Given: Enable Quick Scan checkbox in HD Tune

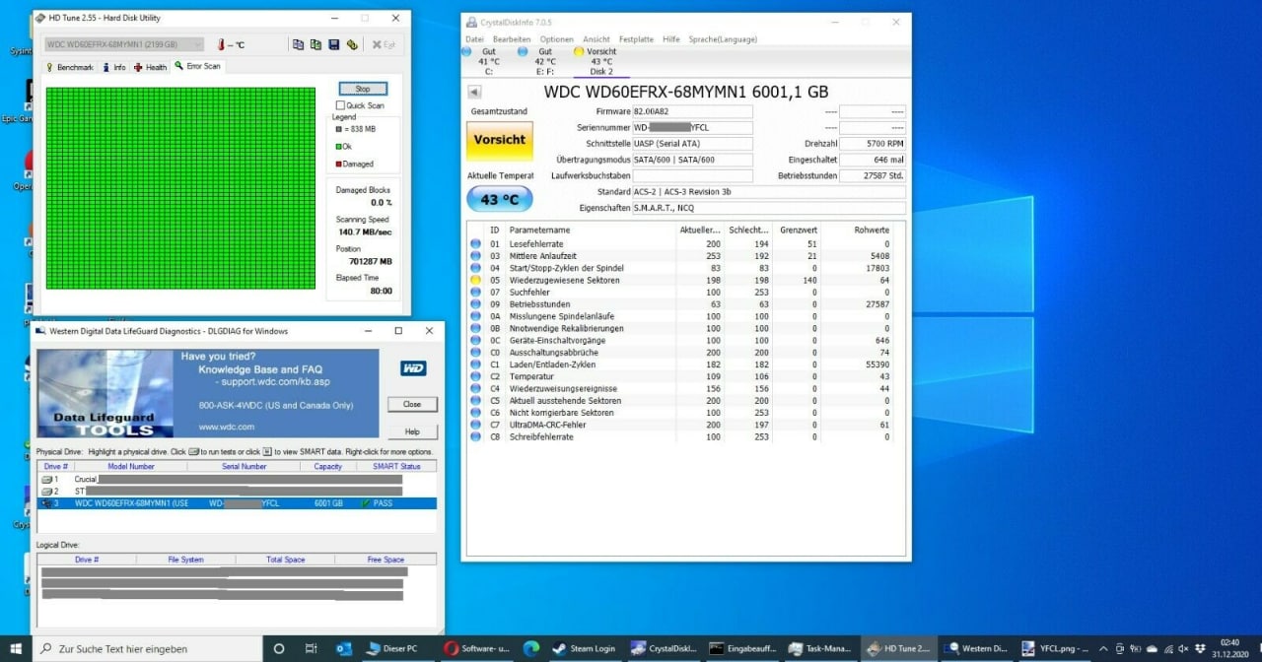Looking at the screenshot, I should pos(341,105).
